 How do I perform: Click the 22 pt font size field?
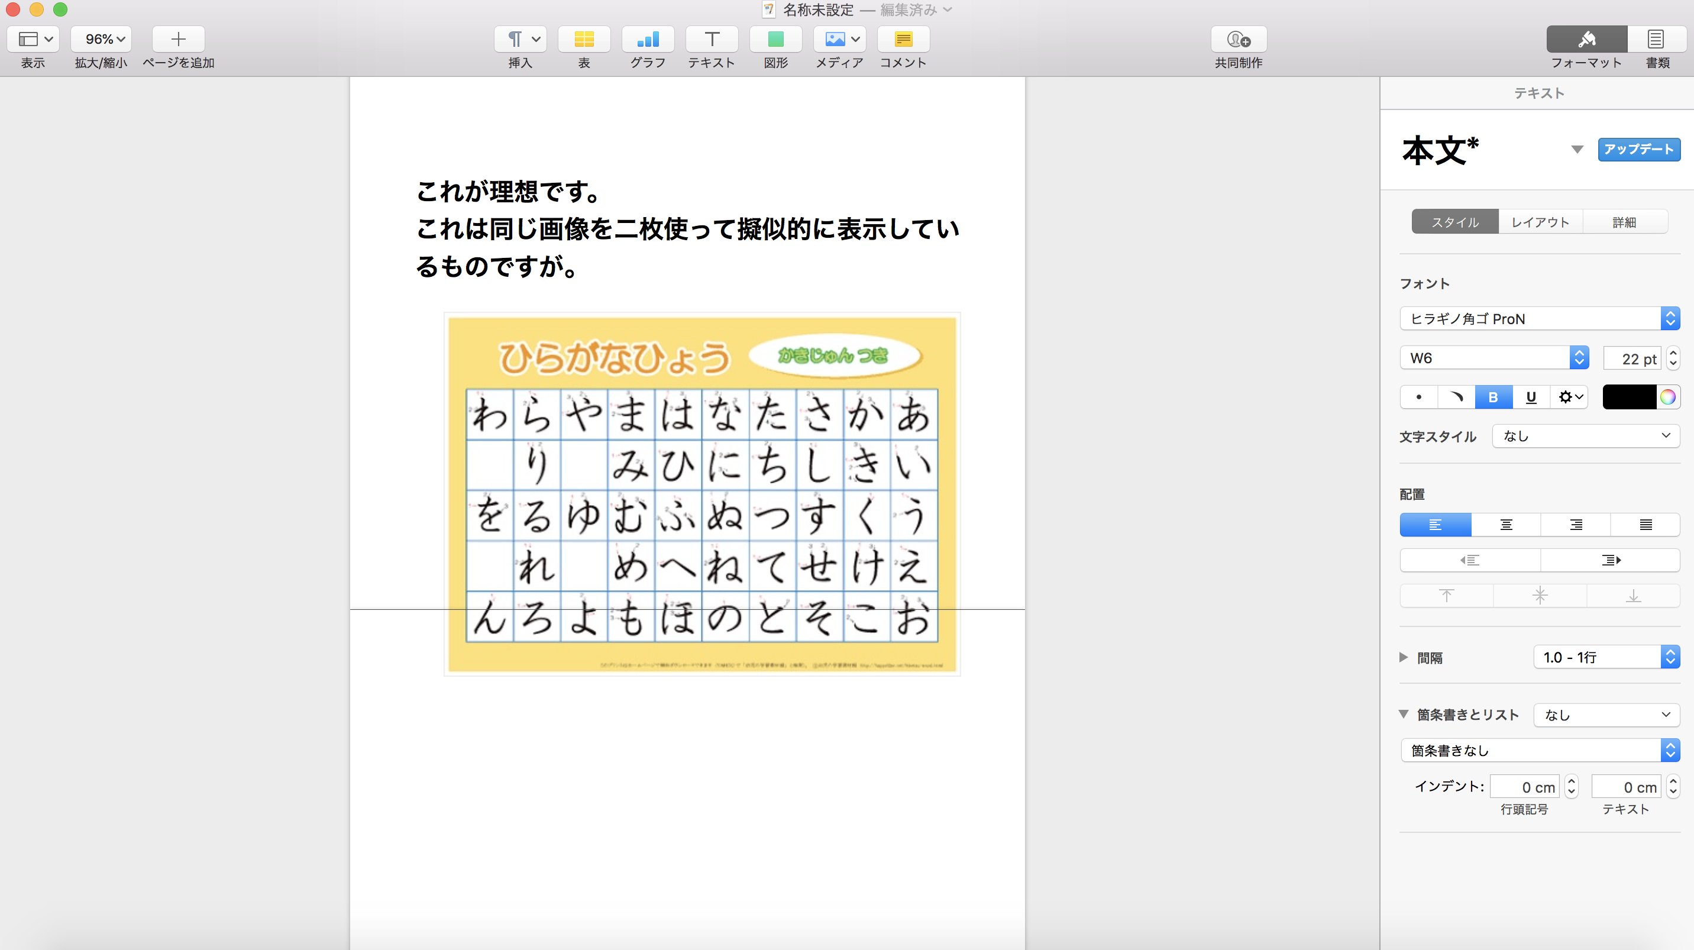pyautogui.click(x=1632, y=359)
